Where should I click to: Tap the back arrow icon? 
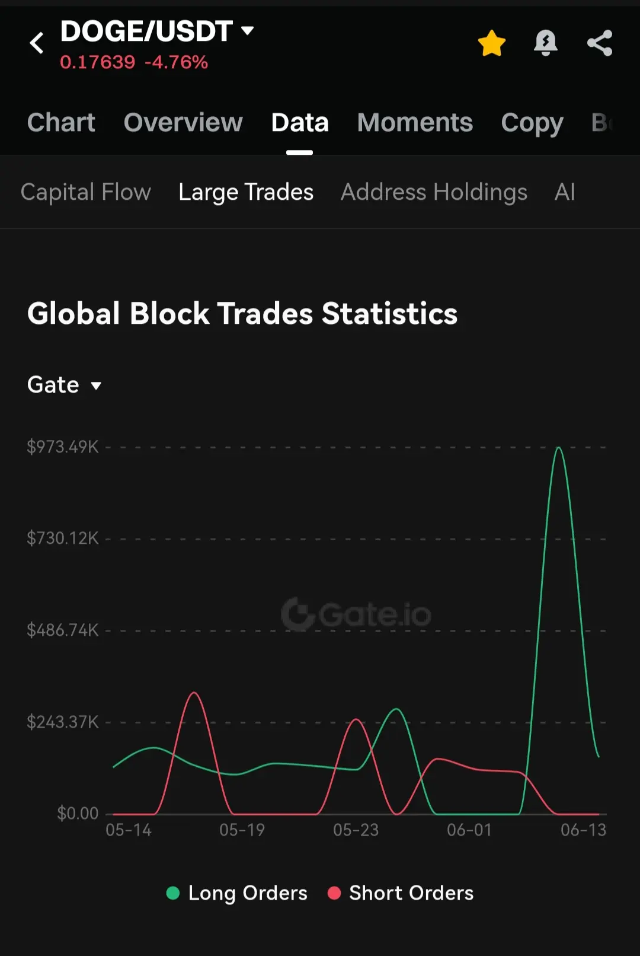pyautogui.click(x=37, y=43)
